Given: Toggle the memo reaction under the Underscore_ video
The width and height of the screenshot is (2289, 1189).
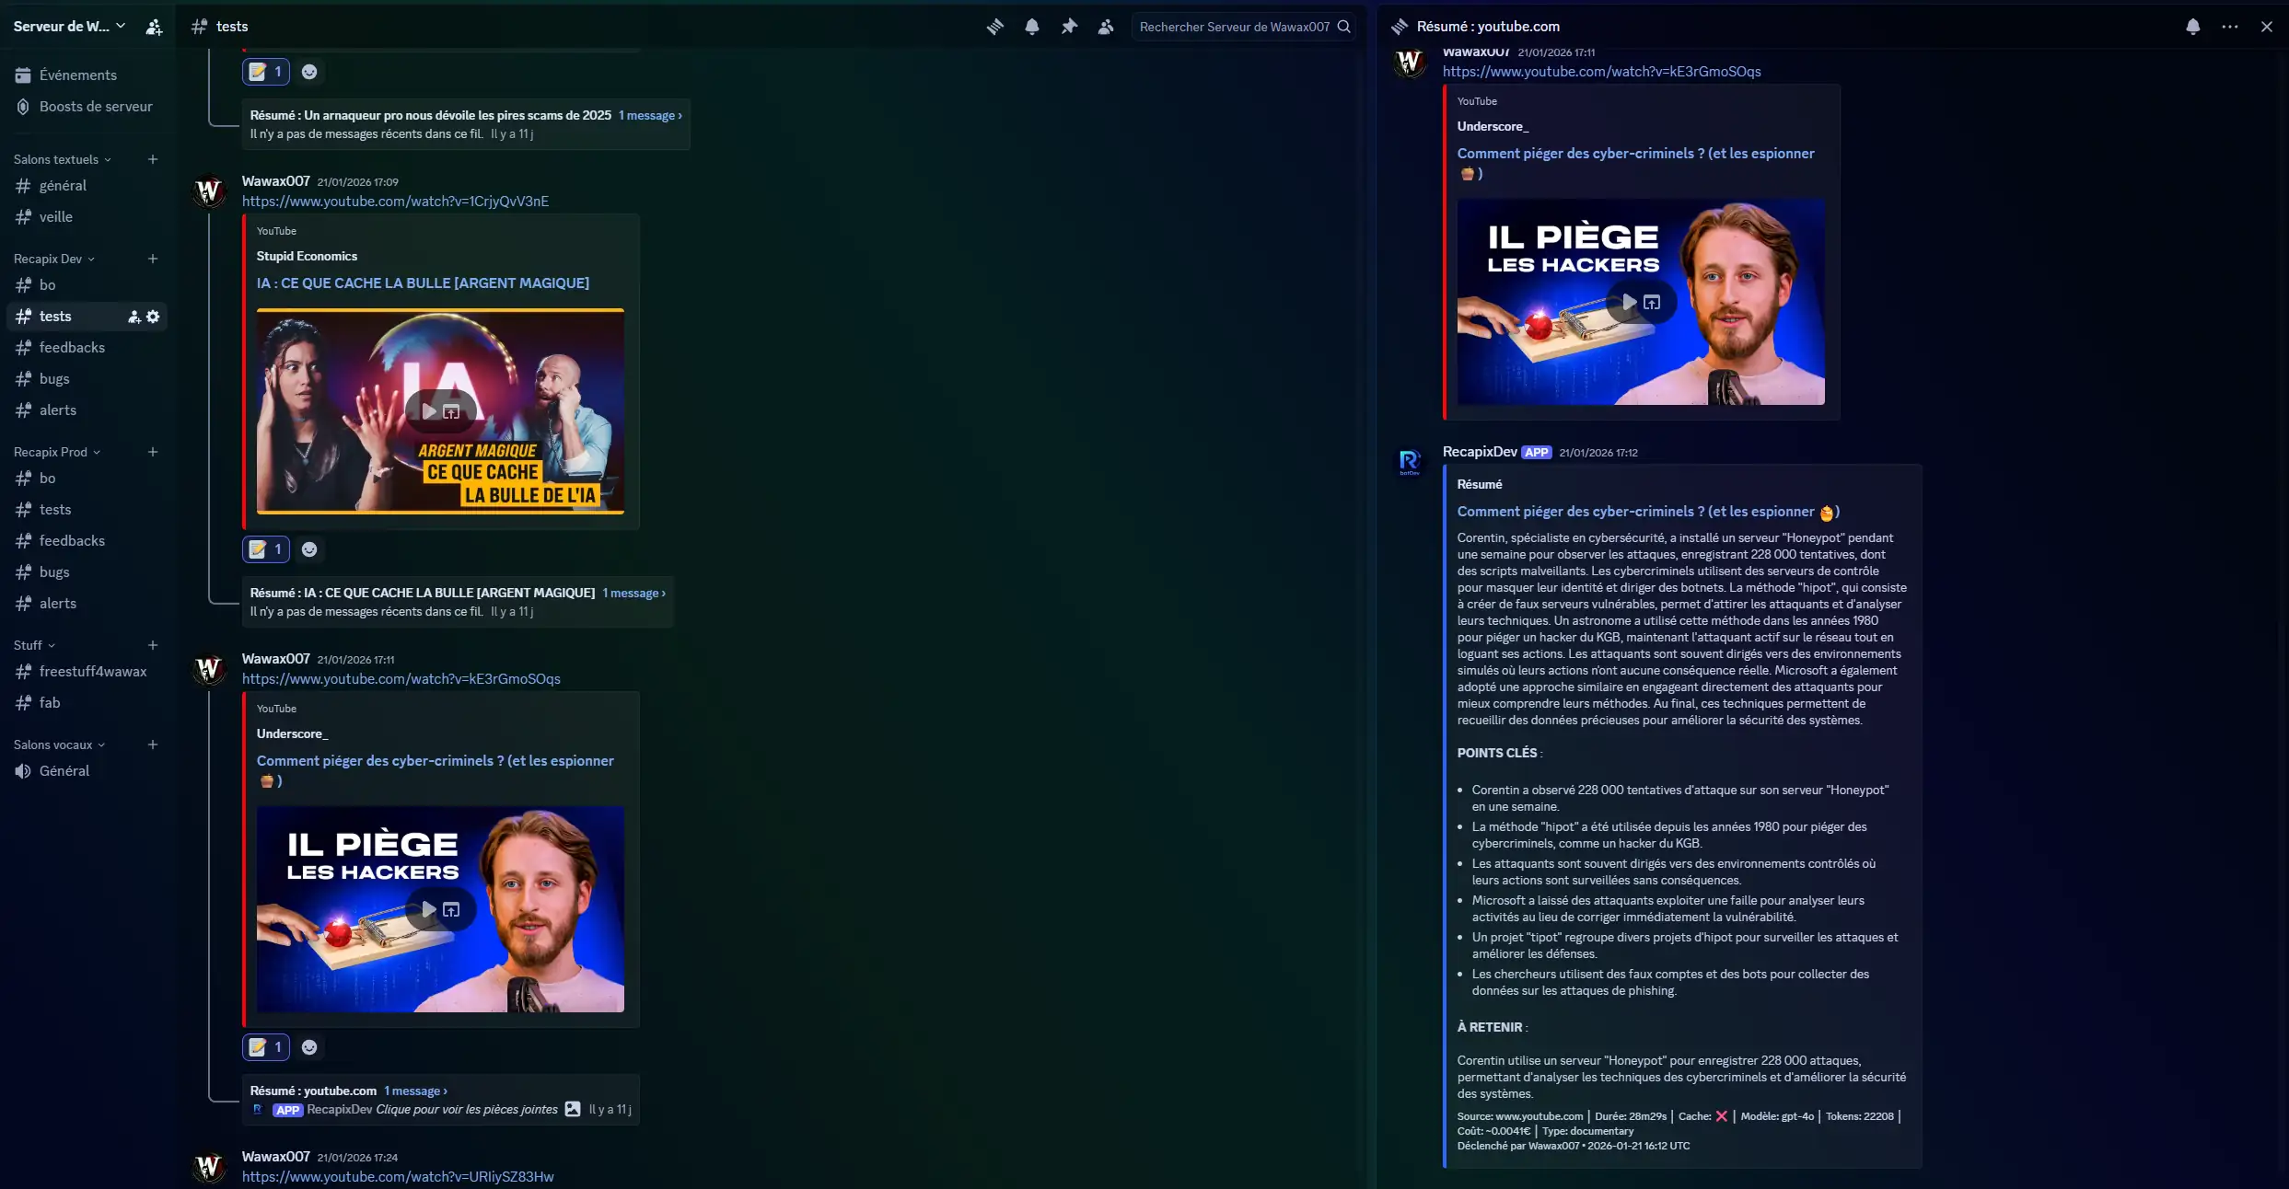Looking at the screenshot, I should (x=266, y=1047).
